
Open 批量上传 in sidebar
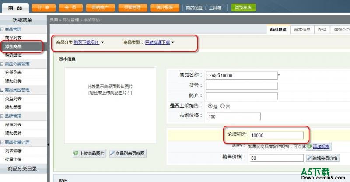pyautogui.click(x=14, y=159)
